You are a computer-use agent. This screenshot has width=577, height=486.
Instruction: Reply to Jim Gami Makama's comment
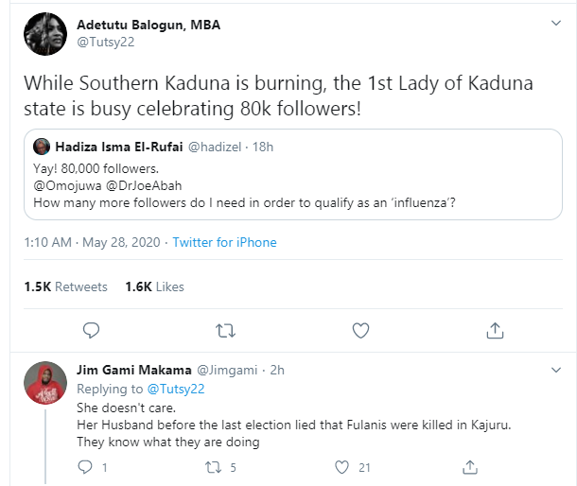click(x=84, y=466)
